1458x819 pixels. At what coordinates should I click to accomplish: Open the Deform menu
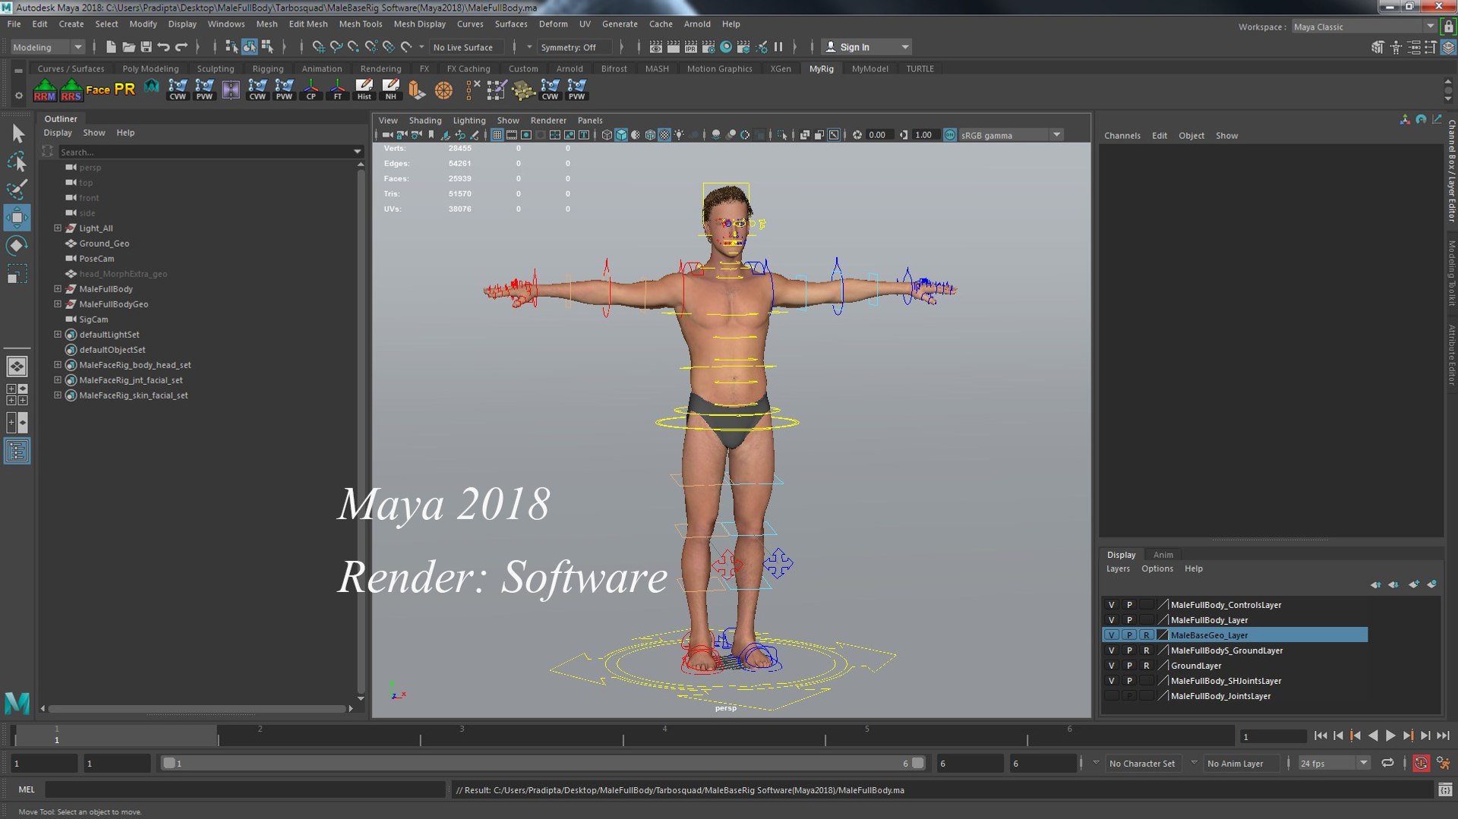pos(553,24)
